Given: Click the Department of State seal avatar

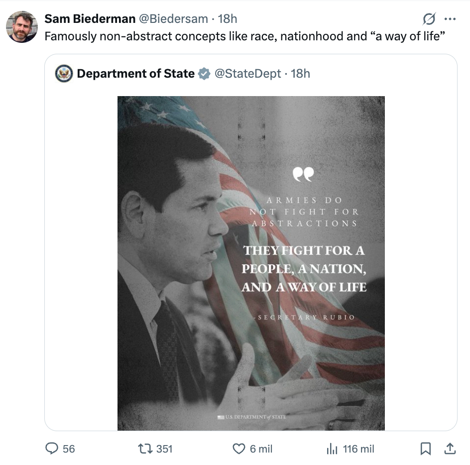Looking at the screenshot, I should click(64, 74).
